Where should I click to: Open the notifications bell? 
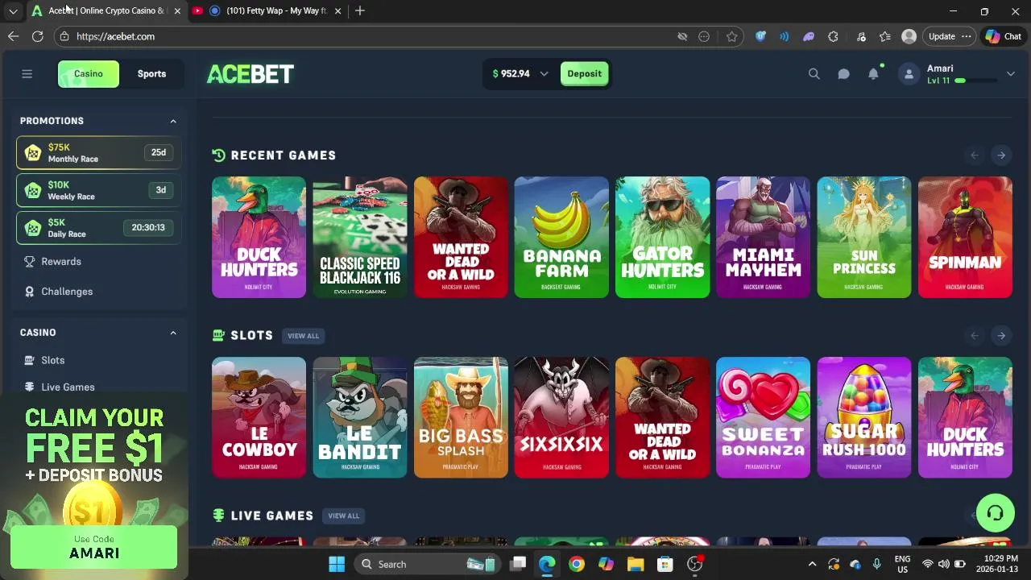point(873,74)
